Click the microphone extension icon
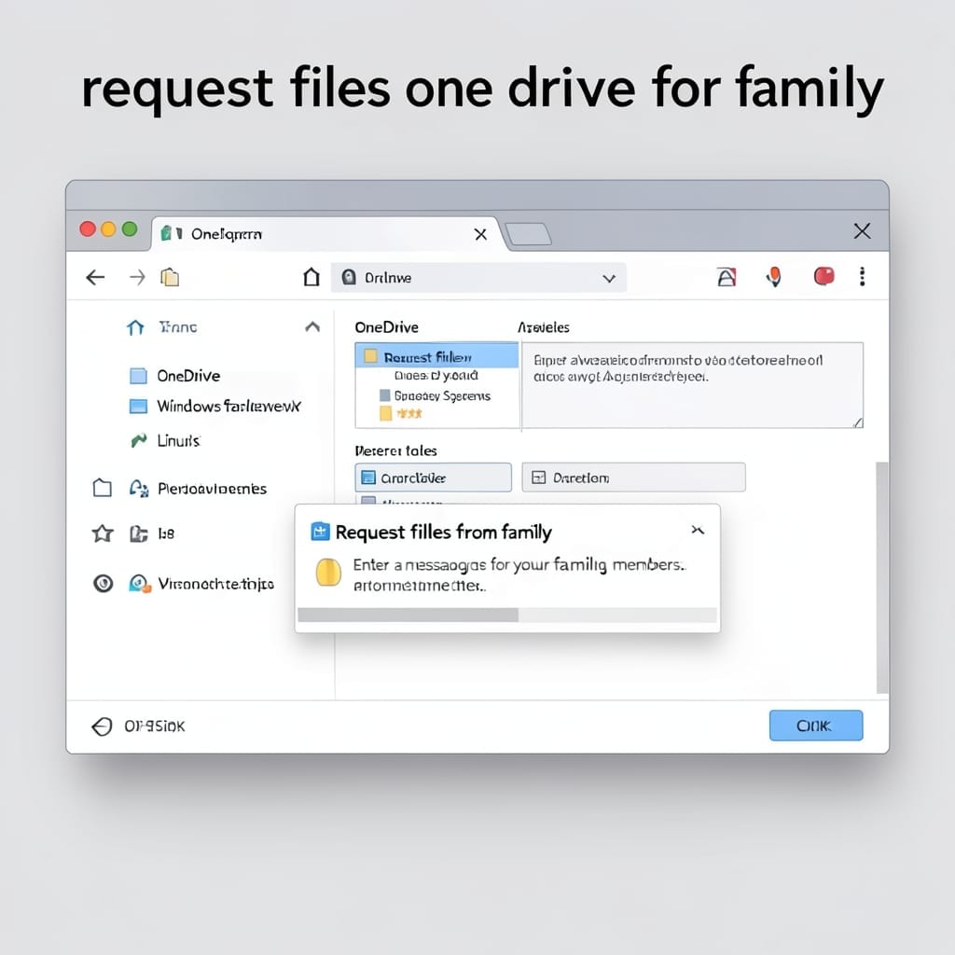 pos(774,276)
